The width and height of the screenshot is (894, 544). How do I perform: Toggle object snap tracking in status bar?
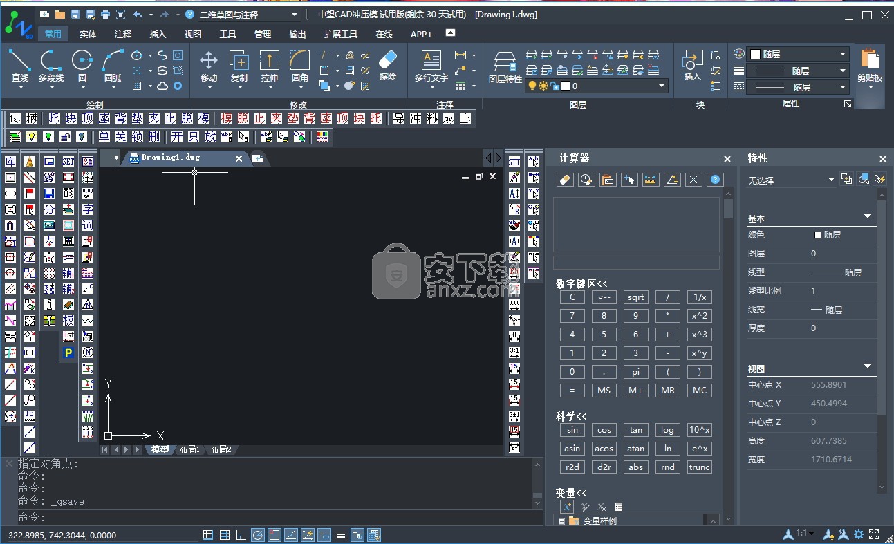point(291,534)
